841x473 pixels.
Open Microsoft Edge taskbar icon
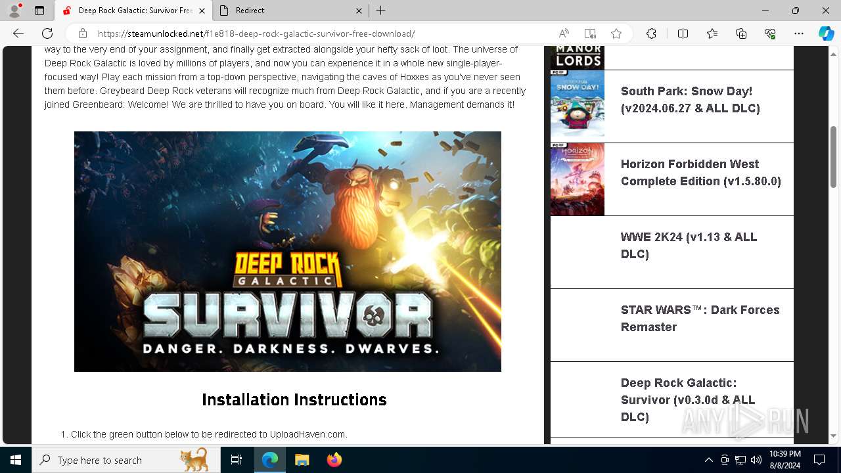pos(270,460)
